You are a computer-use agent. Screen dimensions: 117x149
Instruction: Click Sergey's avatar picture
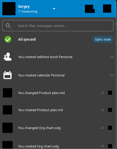(x=9, y=9)
